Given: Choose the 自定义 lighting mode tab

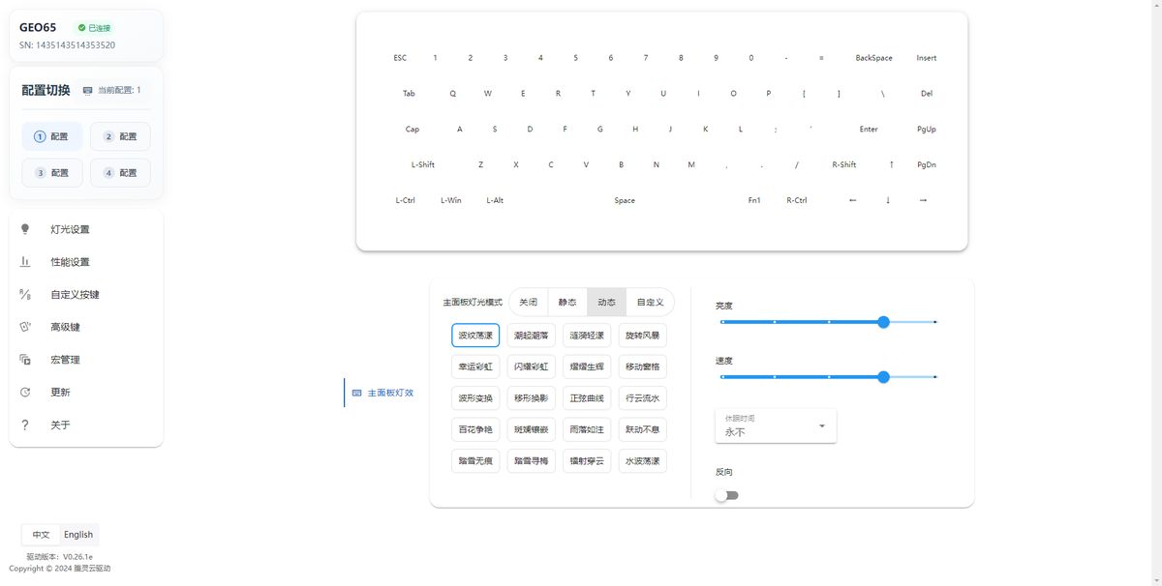Looking at the screenshot, I should (x=650, y=303).
